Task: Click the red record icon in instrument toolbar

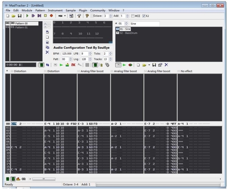Action: pyautogui.click(x=130, y=65)
